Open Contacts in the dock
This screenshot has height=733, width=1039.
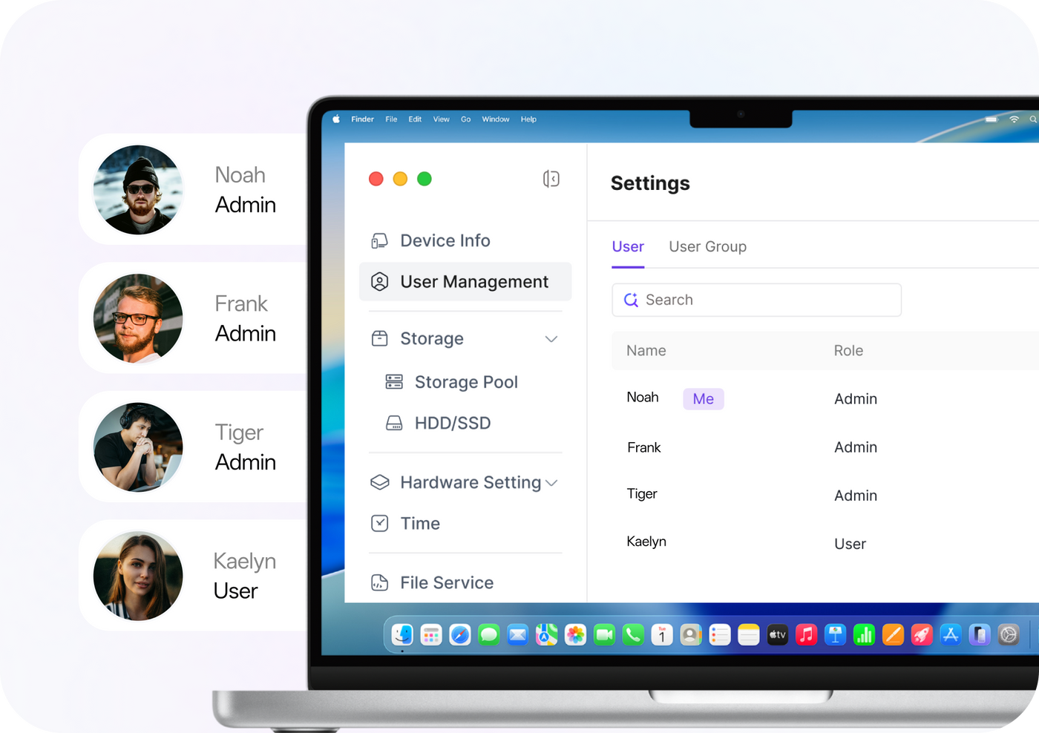click(691, 634)
